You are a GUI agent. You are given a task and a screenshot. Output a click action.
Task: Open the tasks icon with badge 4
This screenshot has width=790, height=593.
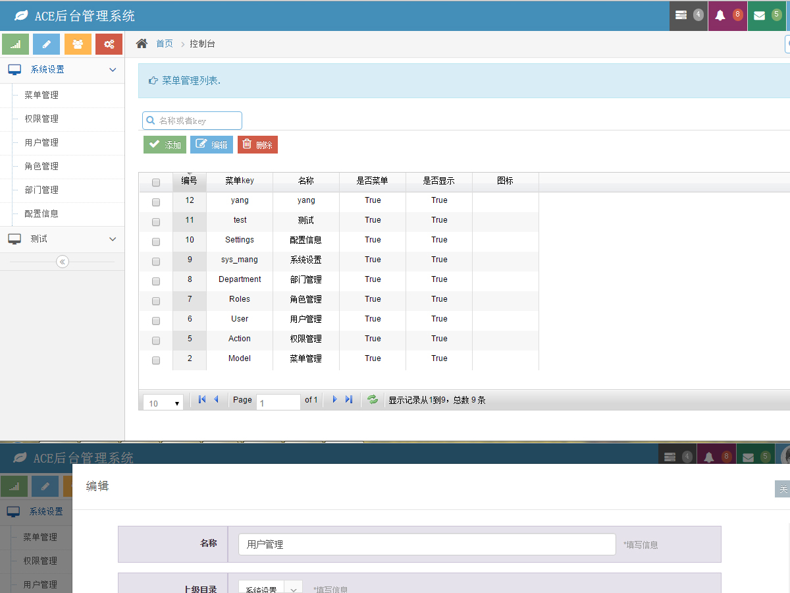coord(689,15)
